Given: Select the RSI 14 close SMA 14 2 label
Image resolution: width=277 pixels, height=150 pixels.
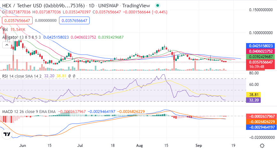Looking at the screenshot, I should 22,76.
